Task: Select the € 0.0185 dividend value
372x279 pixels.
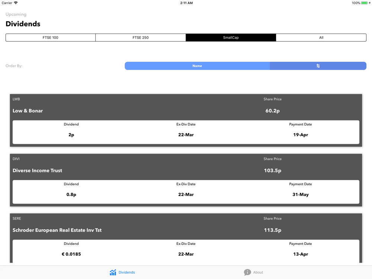Action: tap(71, 254)
